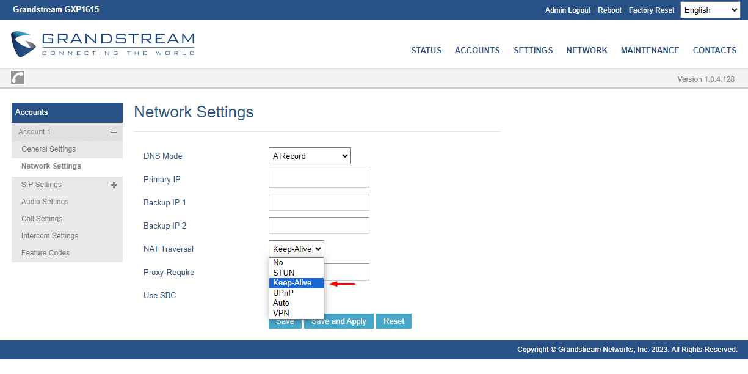Open the DNS Mode dropdown

(x=309, y=156)
